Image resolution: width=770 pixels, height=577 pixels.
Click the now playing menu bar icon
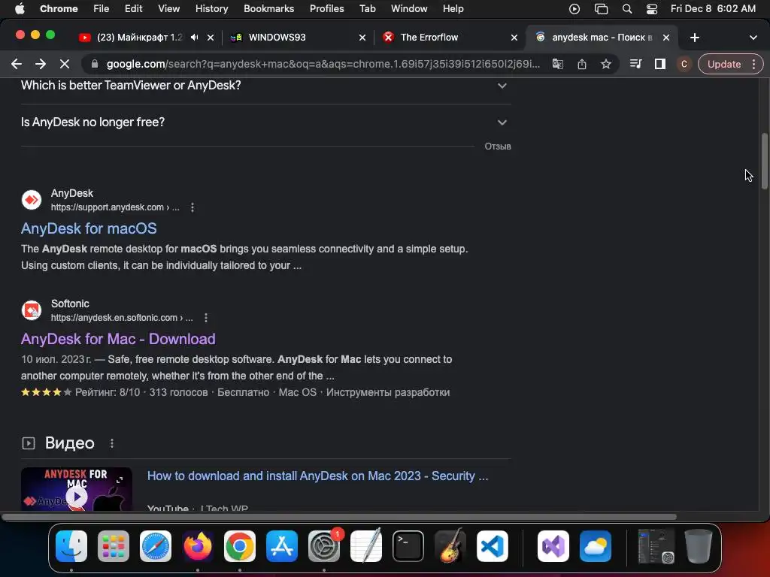click(x=574, y=9)
